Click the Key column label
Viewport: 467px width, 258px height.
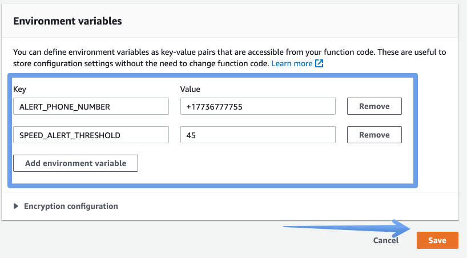click(19, 90)
